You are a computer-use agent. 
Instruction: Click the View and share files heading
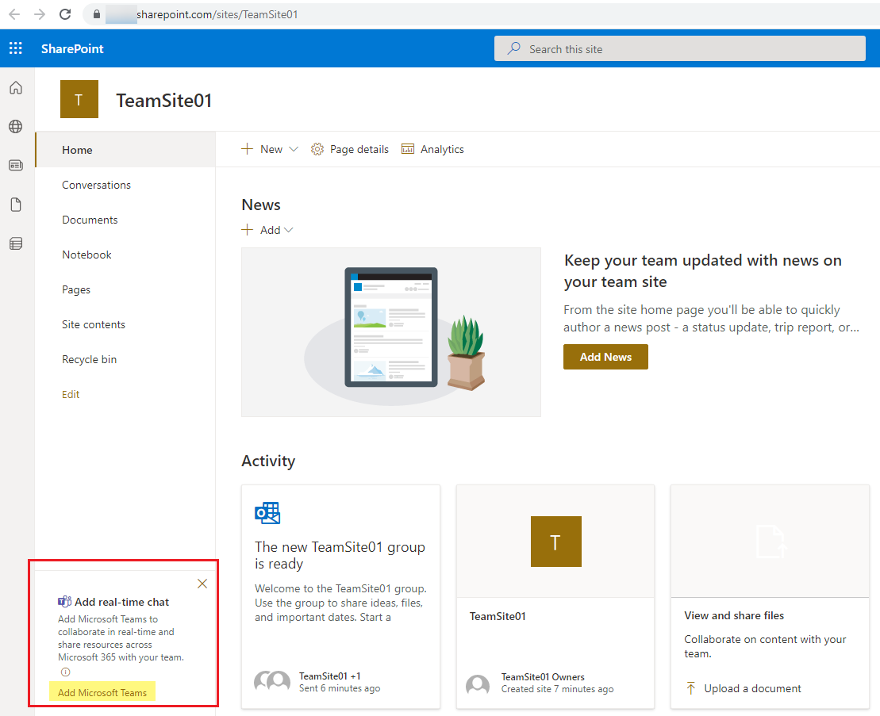click(x=734, y=615)
